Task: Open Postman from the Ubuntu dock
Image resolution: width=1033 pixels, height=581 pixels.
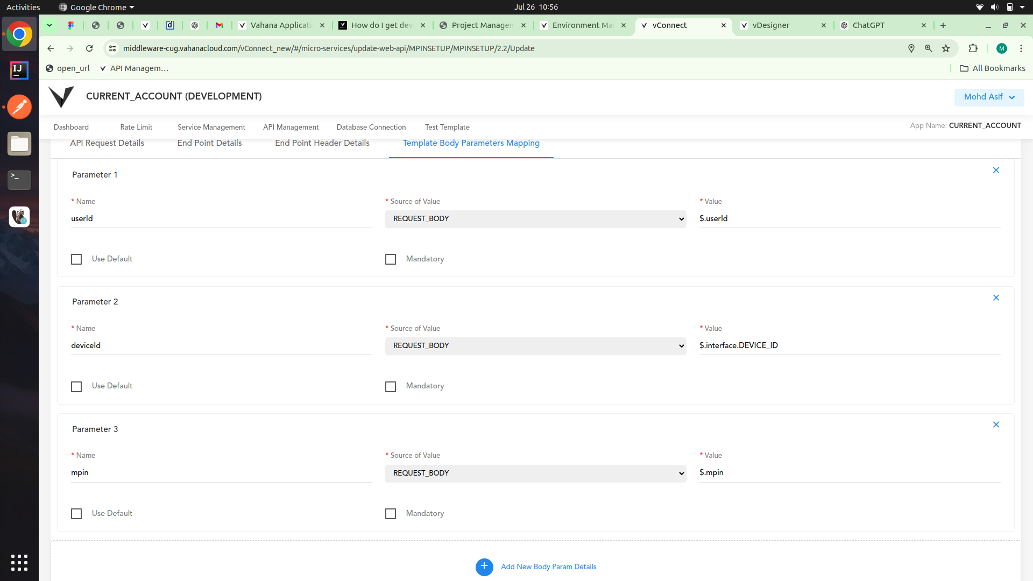Action: tap(19, 107)
